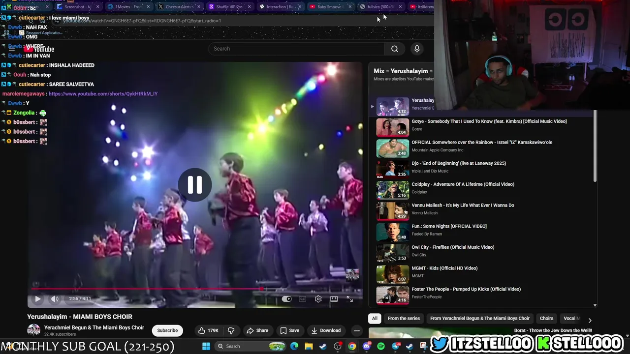Screen dimensions: 630x354
Task: Click the YouTube search input field
Action: [297, 49]
